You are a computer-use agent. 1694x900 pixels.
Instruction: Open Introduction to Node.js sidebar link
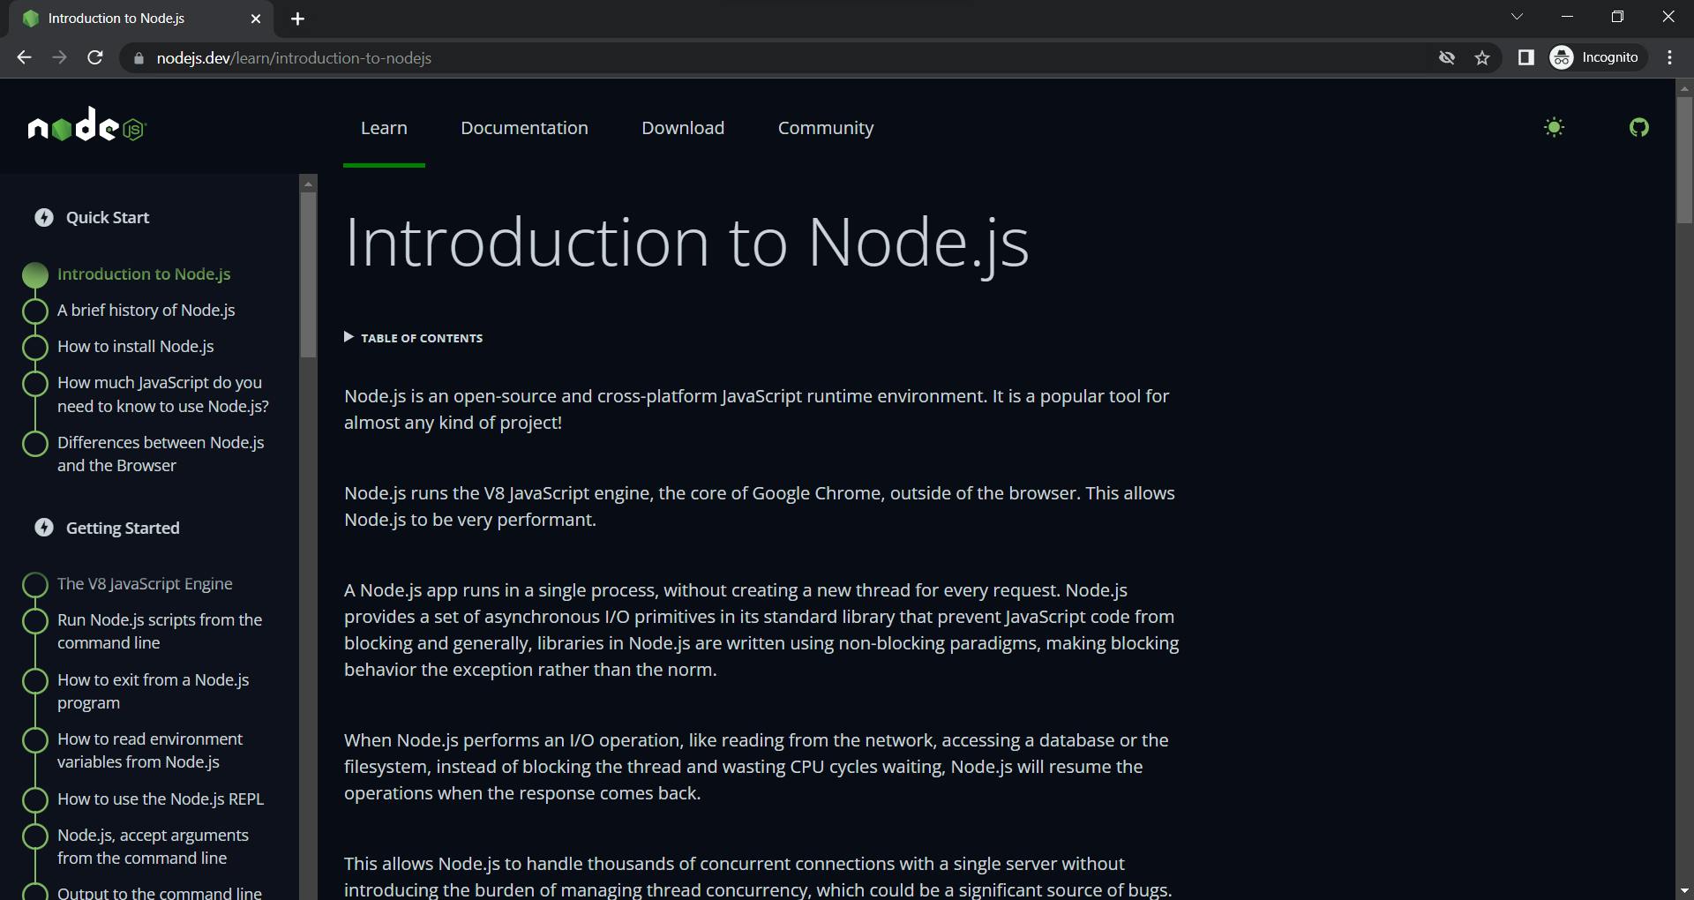[144, 274]
